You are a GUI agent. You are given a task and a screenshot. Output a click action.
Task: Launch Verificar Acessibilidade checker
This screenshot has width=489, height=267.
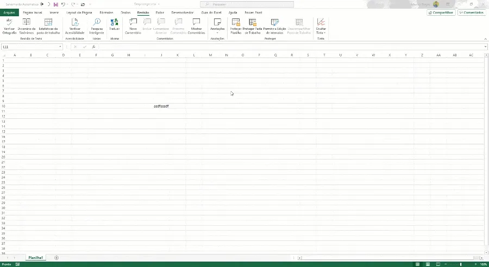[x=75, y=26]
